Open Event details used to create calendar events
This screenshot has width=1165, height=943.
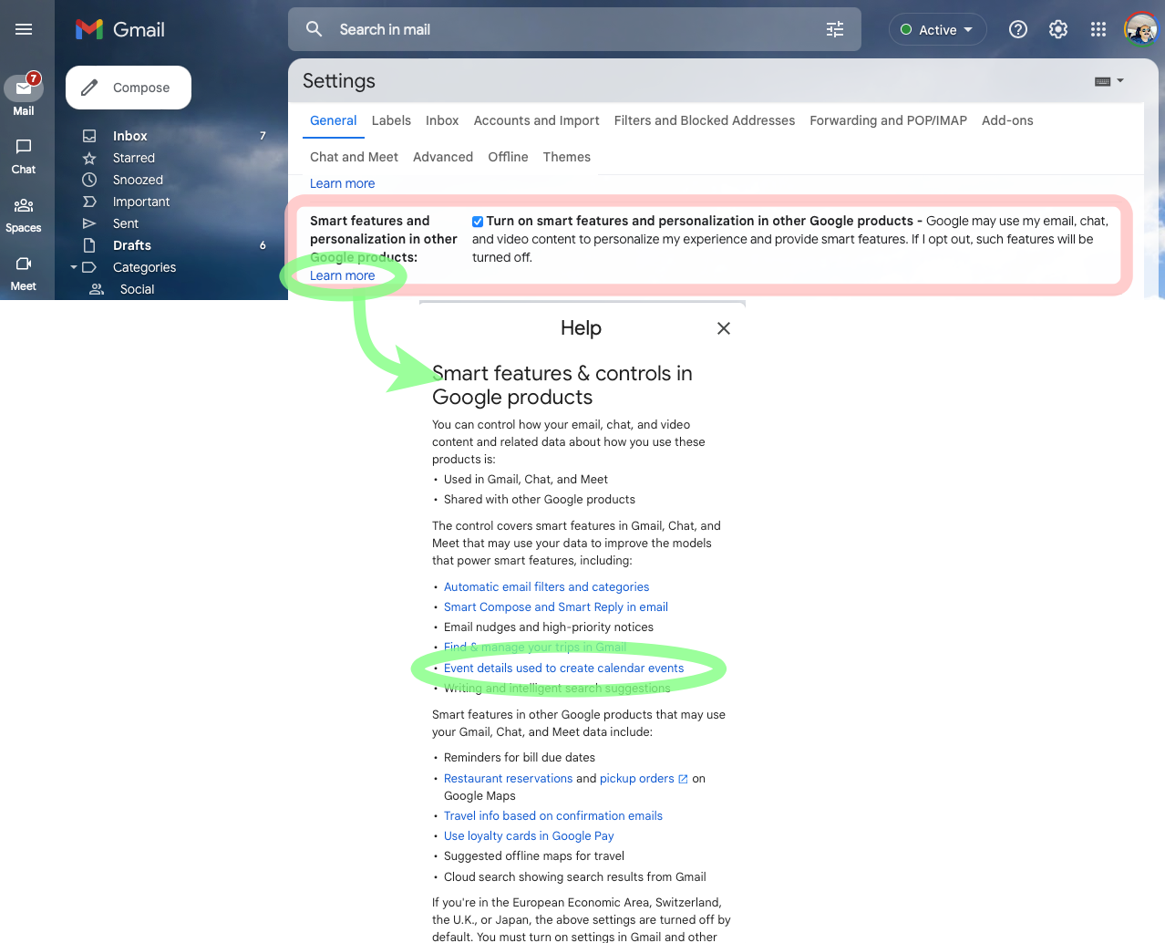563,668
